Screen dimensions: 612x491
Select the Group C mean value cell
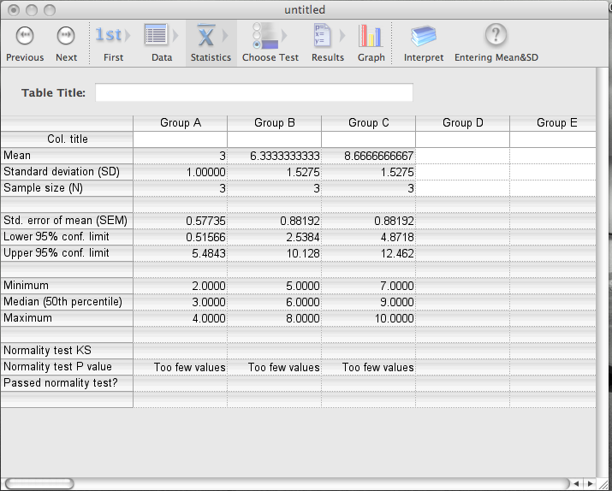click(x=369, y=156)
